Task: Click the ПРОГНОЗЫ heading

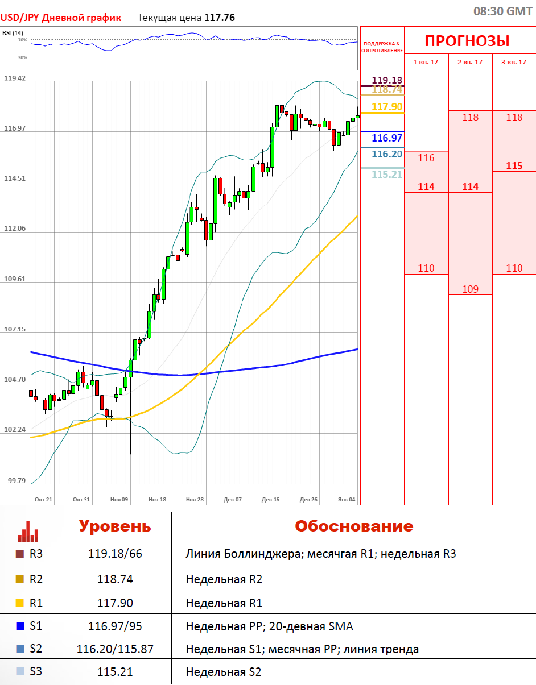Action: point(467,41)
